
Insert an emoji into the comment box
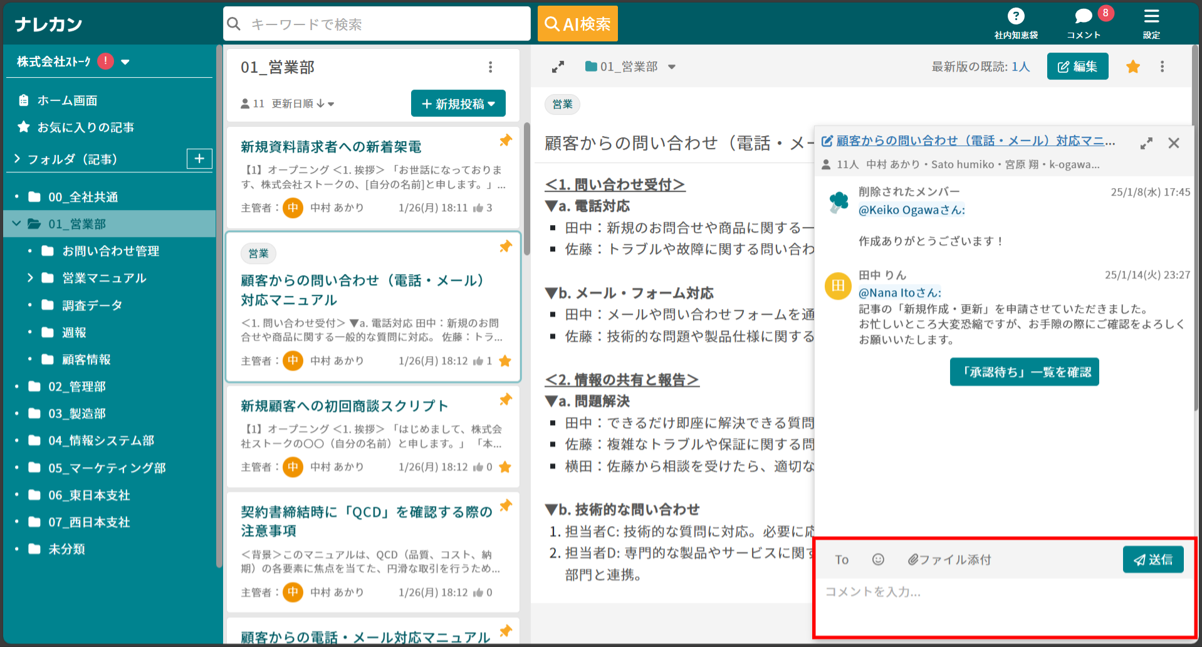tap(877, 559)
